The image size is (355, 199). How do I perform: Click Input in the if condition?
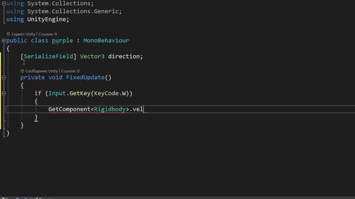pyautogui.click(x=57, y=93)
